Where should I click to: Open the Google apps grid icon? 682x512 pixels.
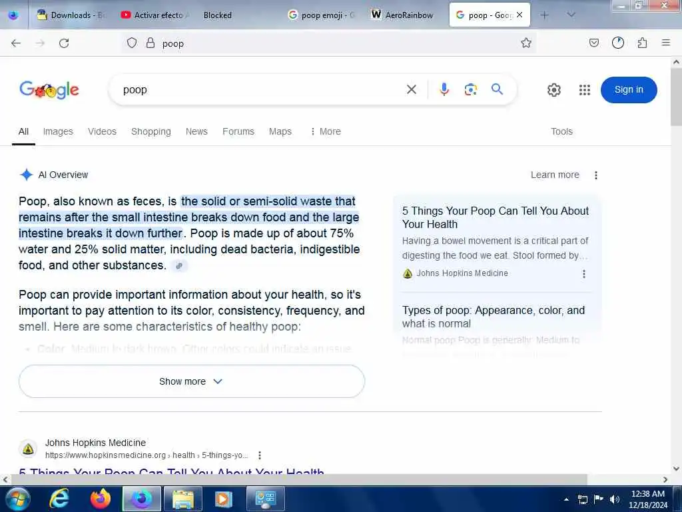(x=585, y=90)
